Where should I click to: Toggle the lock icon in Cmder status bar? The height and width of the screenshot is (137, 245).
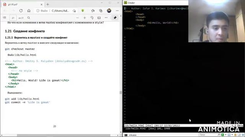point(235,135)
